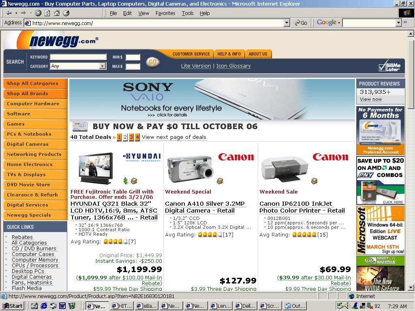Click the Rebates quick link
The image size is (415, 311).
pyautogui.click(x=22, y=237)
